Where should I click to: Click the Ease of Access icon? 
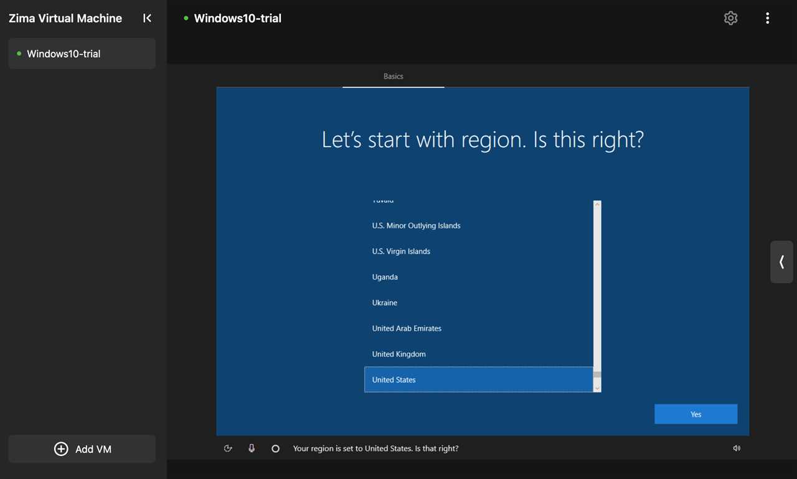click(x=228, y=448)
